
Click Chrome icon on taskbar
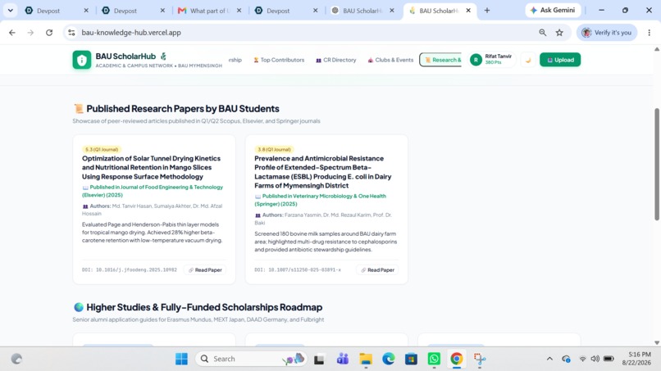point(457,359)
